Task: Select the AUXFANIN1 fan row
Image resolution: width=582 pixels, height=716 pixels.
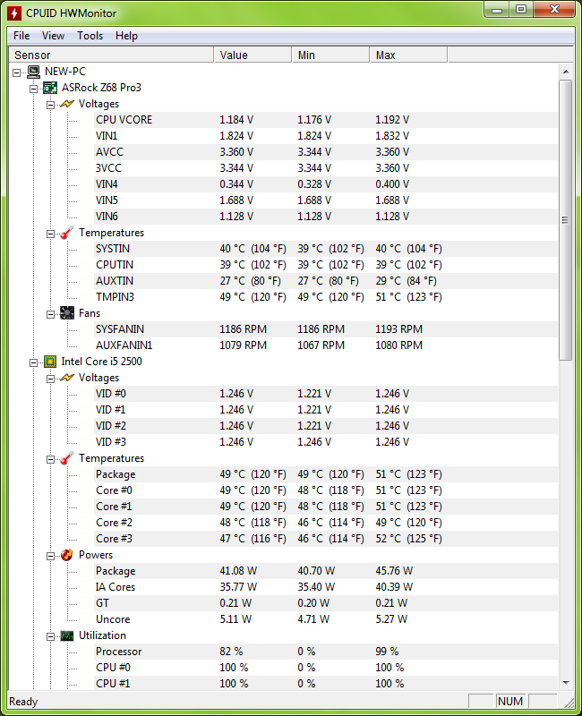Action: tap(326, 345)
